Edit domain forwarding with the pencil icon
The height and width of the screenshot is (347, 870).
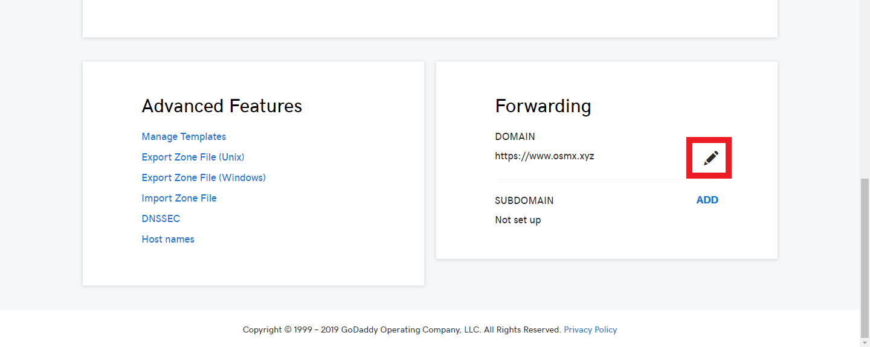click(x=711, y=158)
